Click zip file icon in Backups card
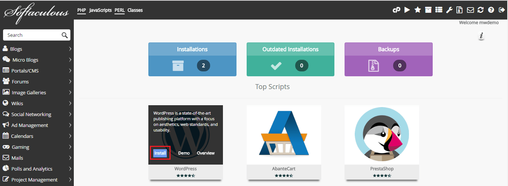 373,66
